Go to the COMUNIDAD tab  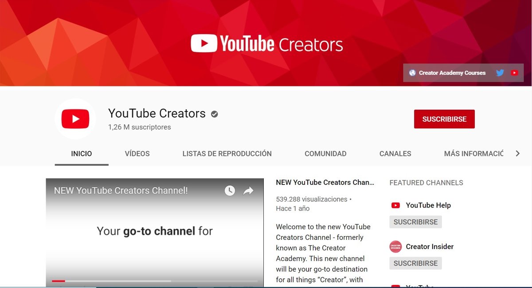click(x=325, y=154)
